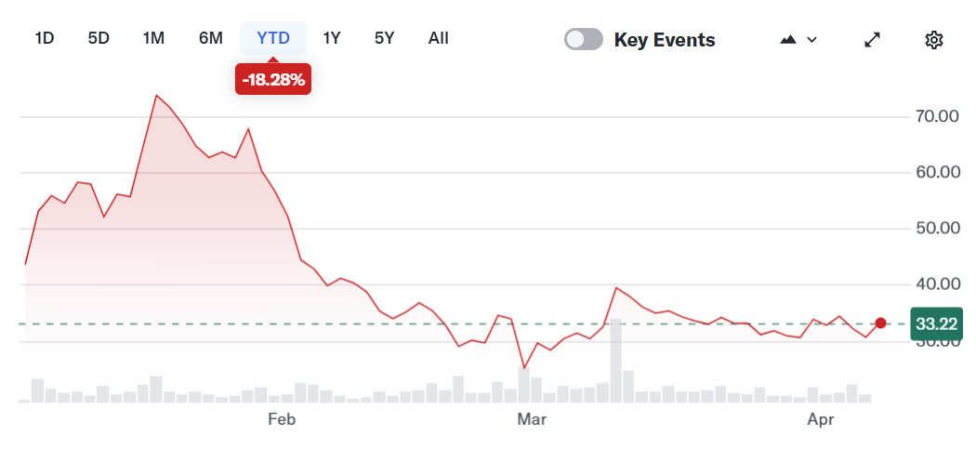Select the YTD range tab

(273, 38)
